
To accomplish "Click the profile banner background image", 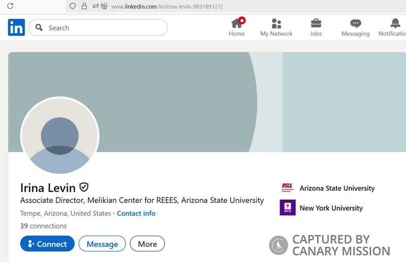I will click(207, 102).
